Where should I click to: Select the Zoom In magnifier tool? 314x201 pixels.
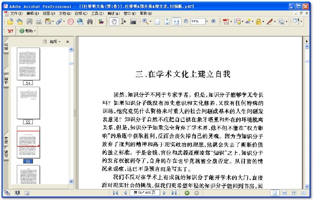[145, 21]
